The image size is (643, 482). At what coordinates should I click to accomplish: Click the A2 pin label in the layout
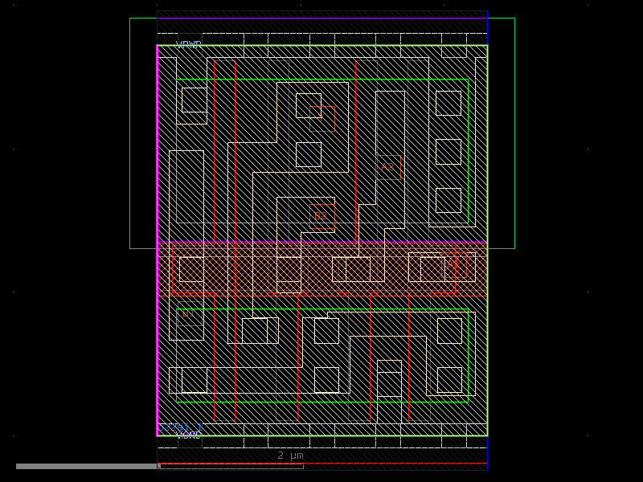tap(387, 166)
